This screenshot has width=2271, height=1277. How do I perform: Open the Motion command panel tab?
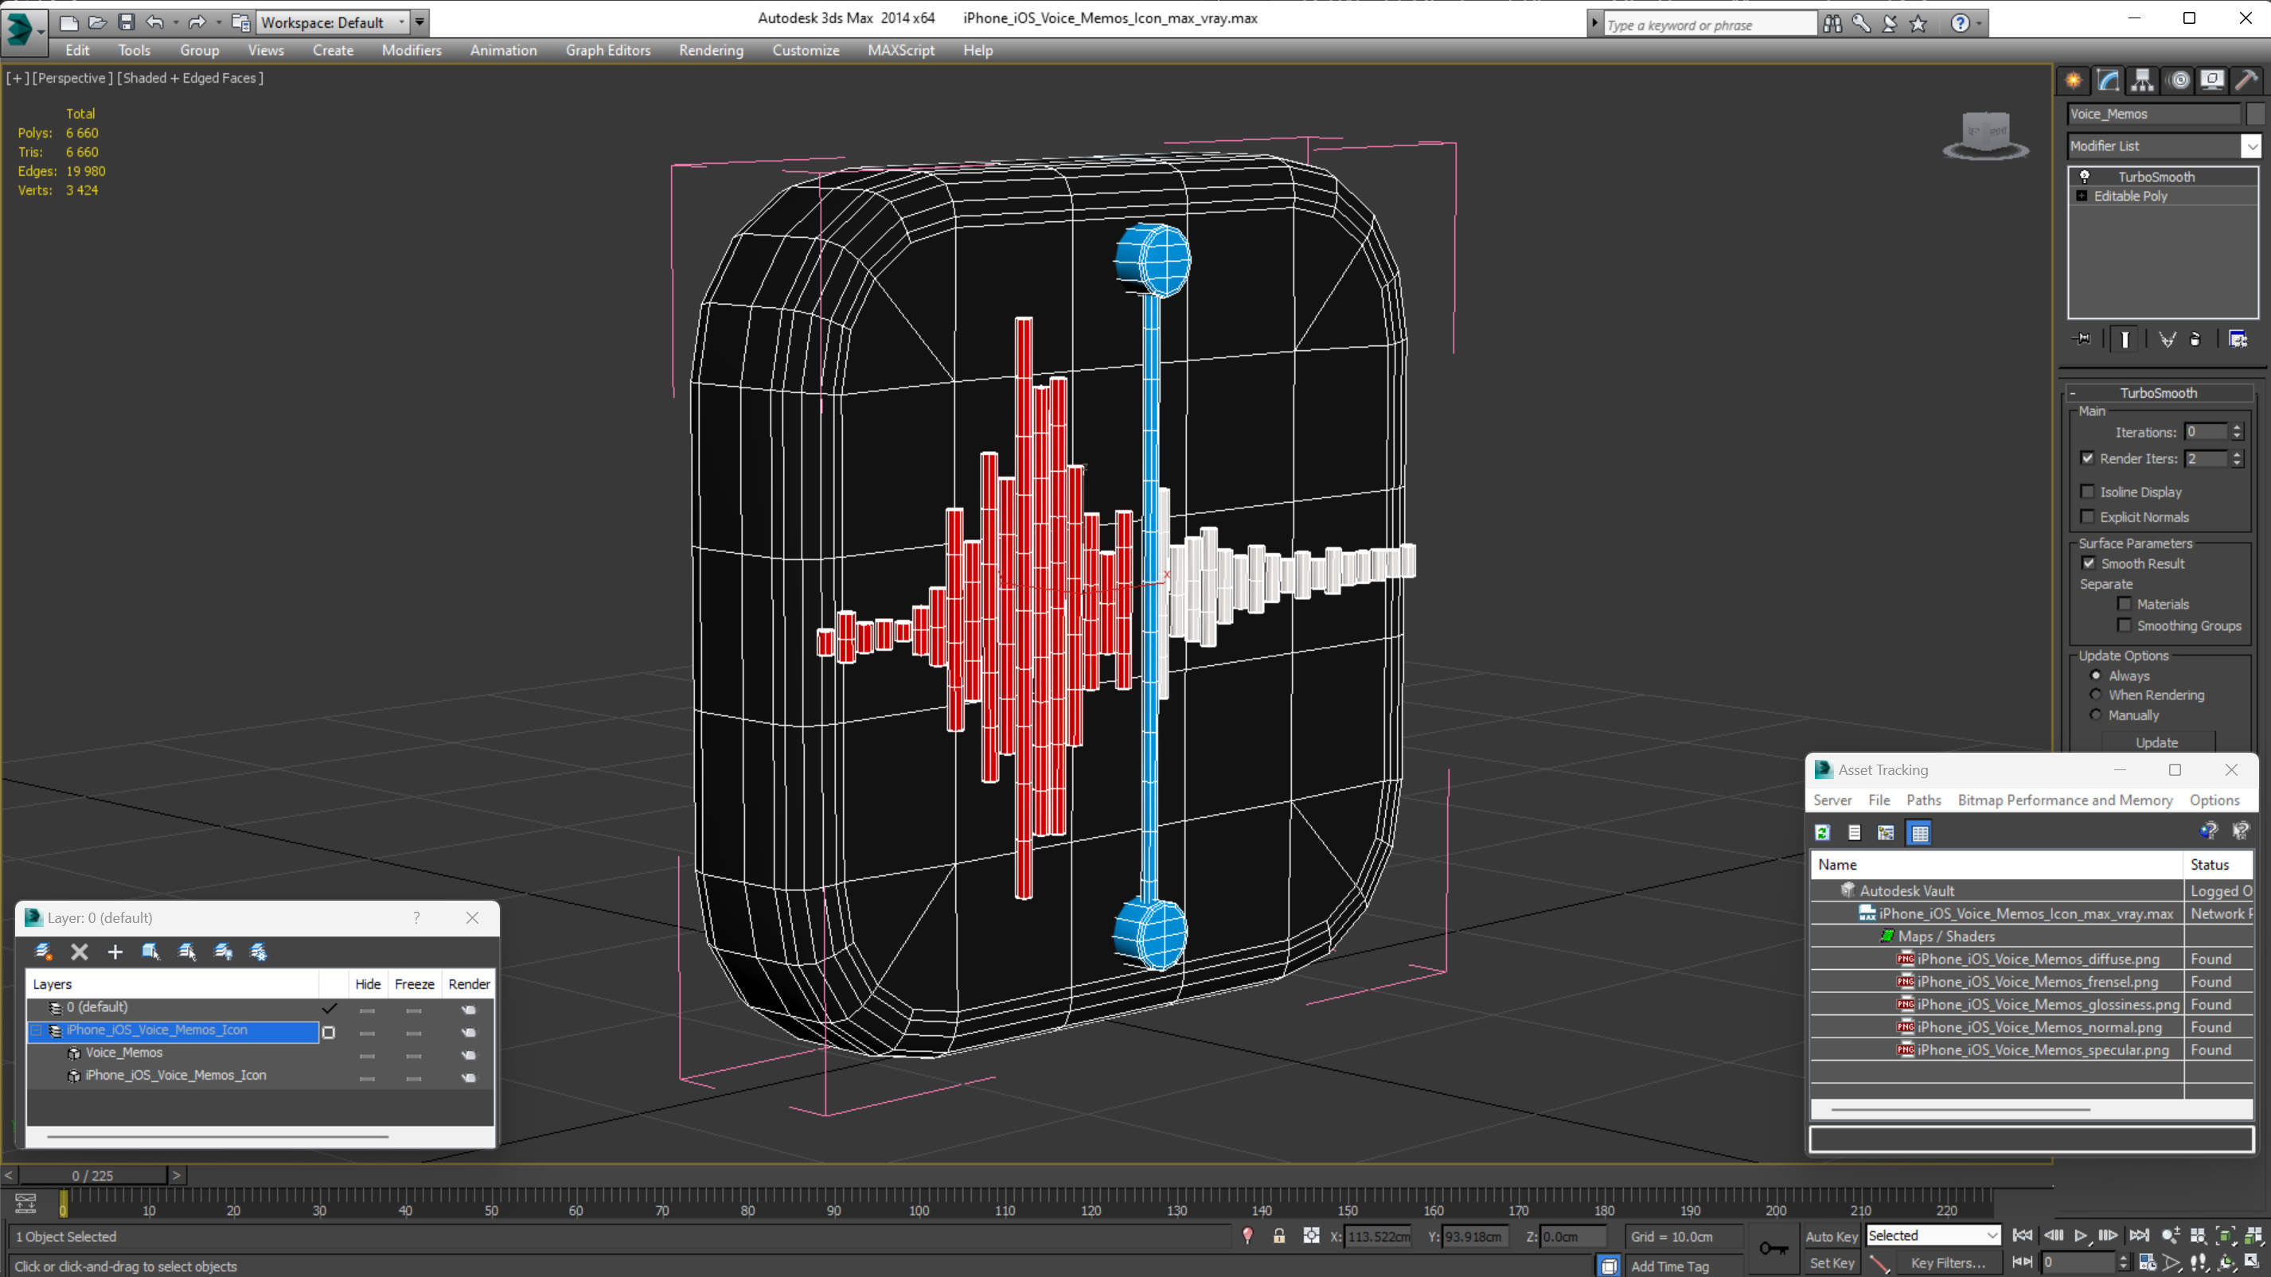2179,80
